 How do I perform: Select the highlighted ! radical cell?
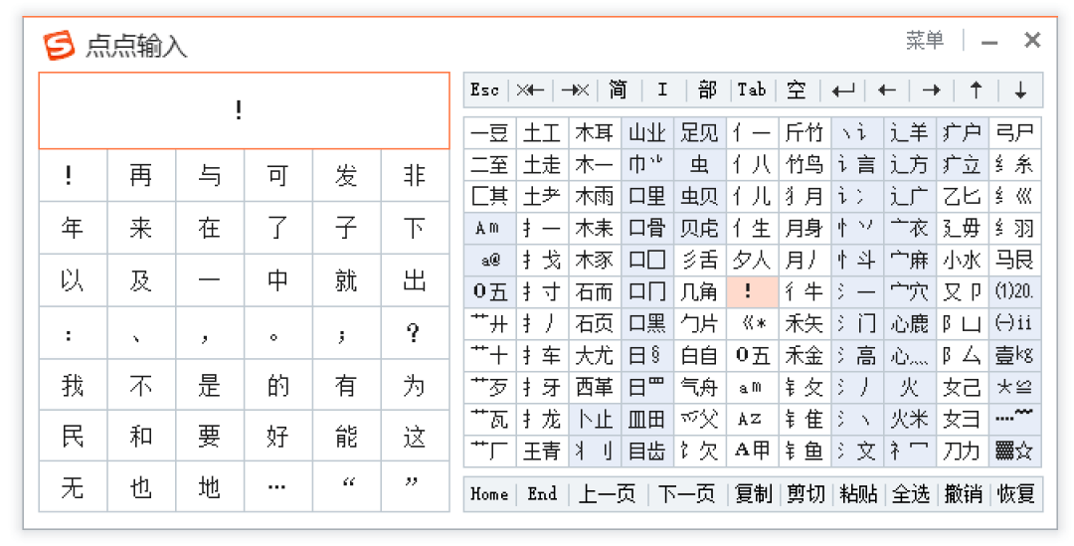point(752,291)
